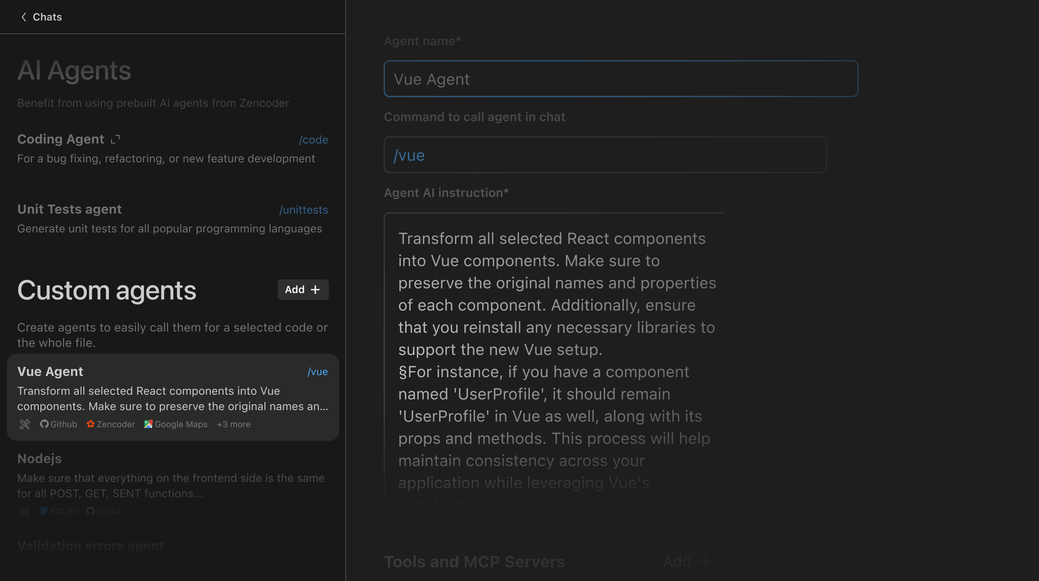Click the Google Maps icon in Vue Agent
This screenshot has height=581, width=1039.
148,424
